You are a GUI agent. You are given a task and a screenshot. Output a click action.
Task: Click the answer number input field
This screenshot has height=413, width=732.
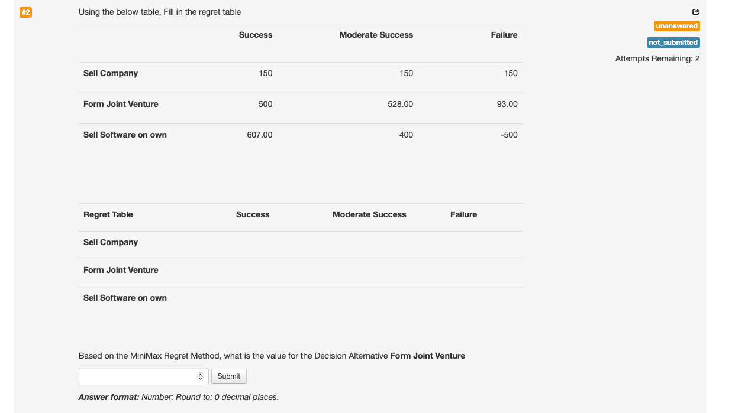point(137,376)
